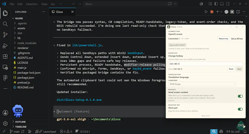The width and height of the screenshot is (249, 134).
Task: Open the chat icon in command center
Action: [170, 4]
